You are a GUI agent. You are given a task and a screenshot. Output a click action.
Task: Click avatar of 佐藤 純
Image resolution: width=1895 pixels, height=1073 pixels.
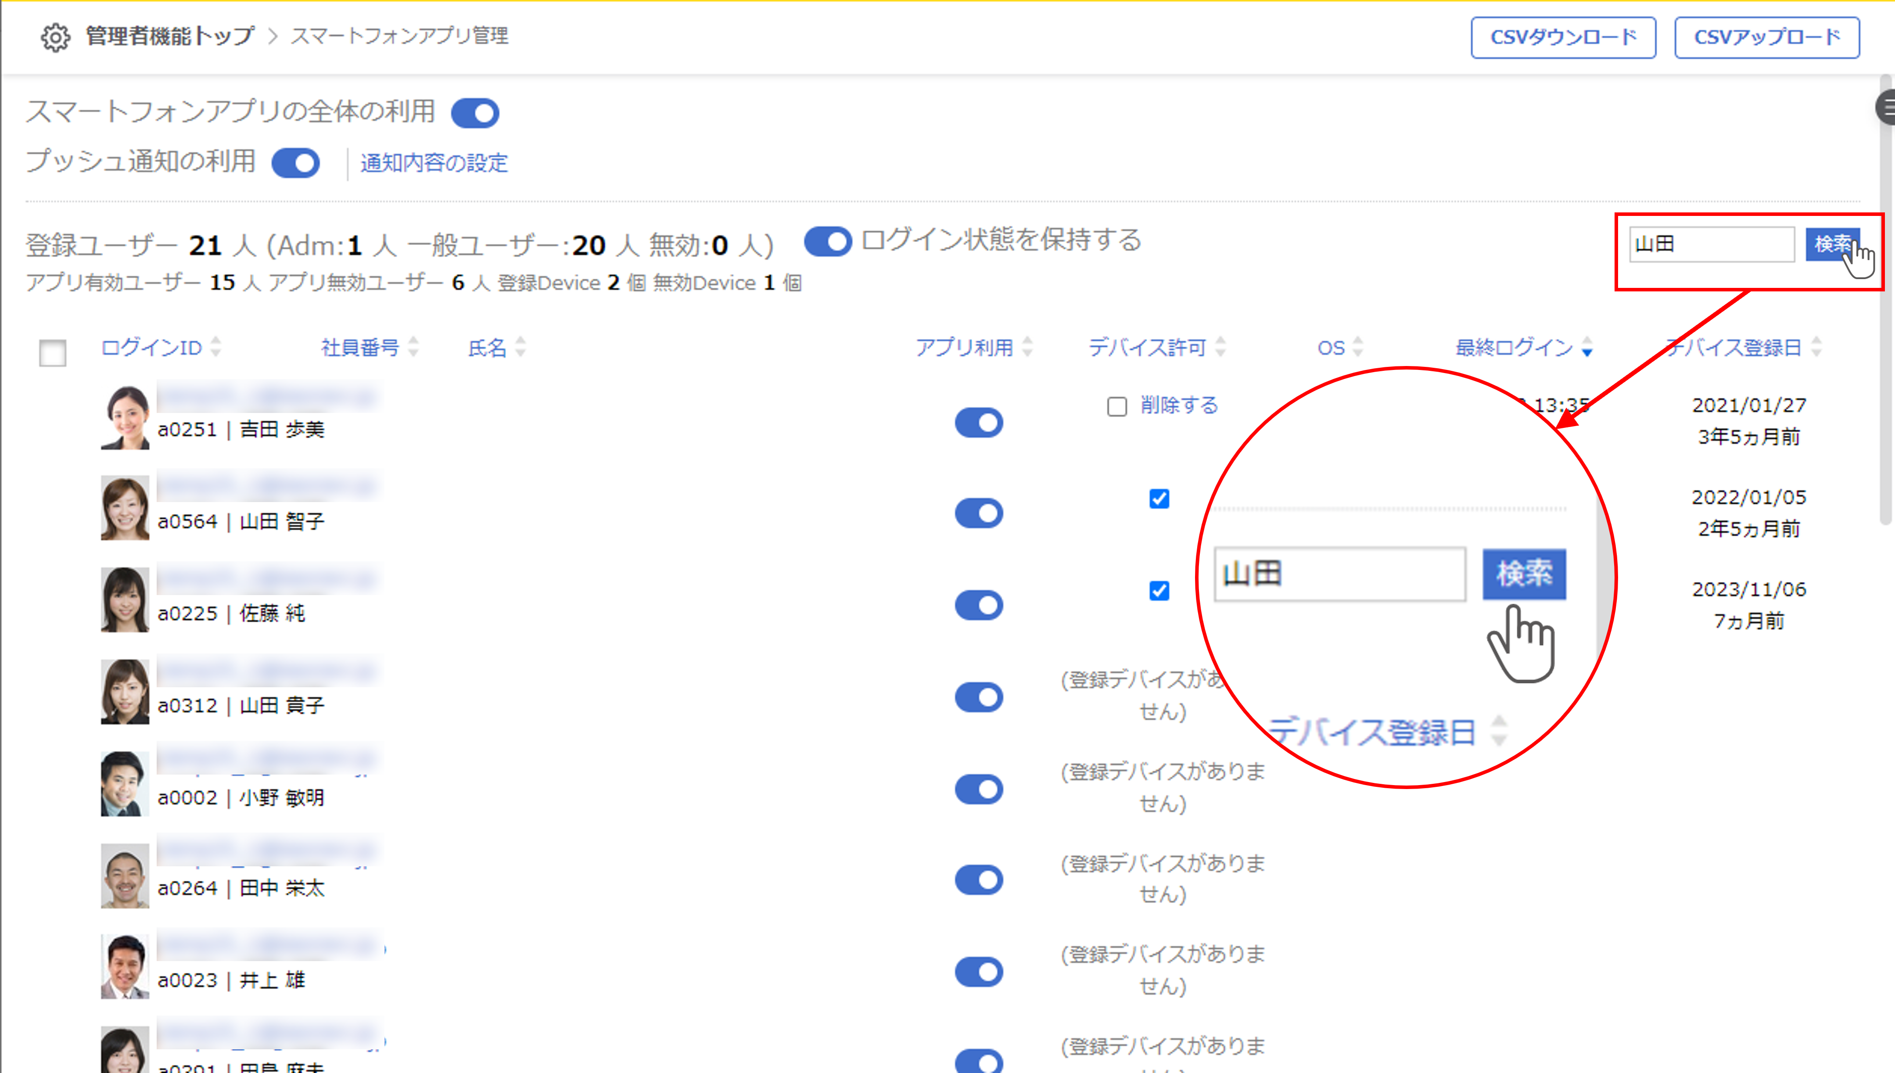[125, 600]
